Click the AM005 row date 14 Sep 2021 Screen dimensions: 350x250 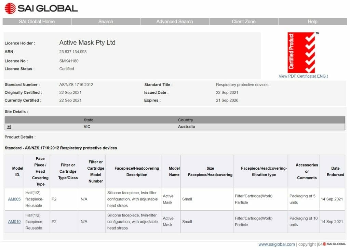tap(332, 199)
